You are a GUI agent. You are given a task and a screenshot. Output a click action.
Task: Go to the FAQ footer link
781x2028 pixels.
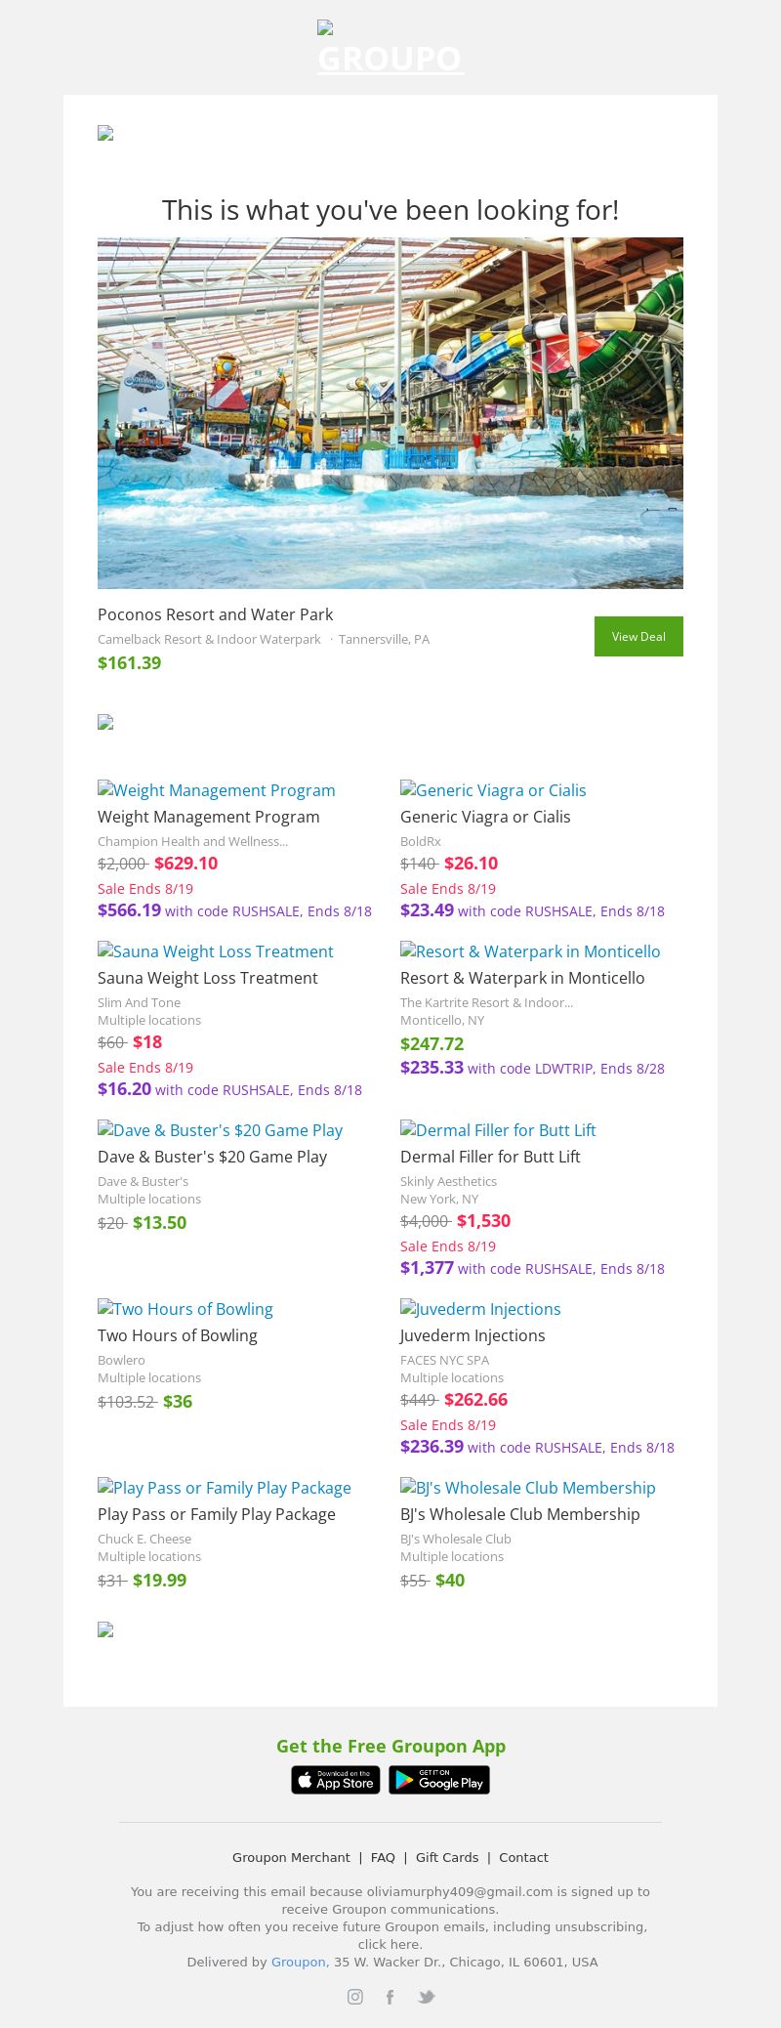point(383,1857)
